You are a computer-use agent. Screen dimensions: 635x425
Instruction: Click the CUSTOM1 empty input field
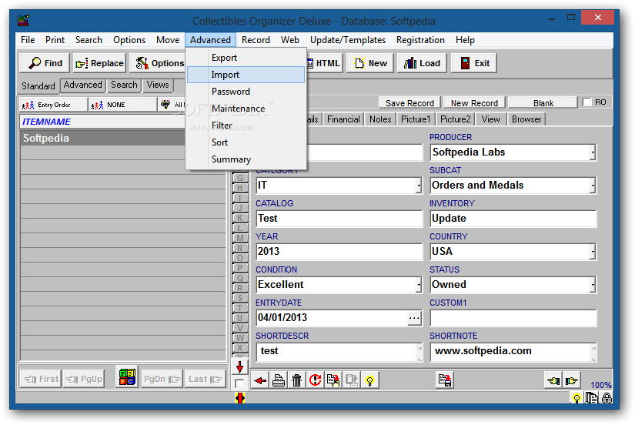pos(513,318)
